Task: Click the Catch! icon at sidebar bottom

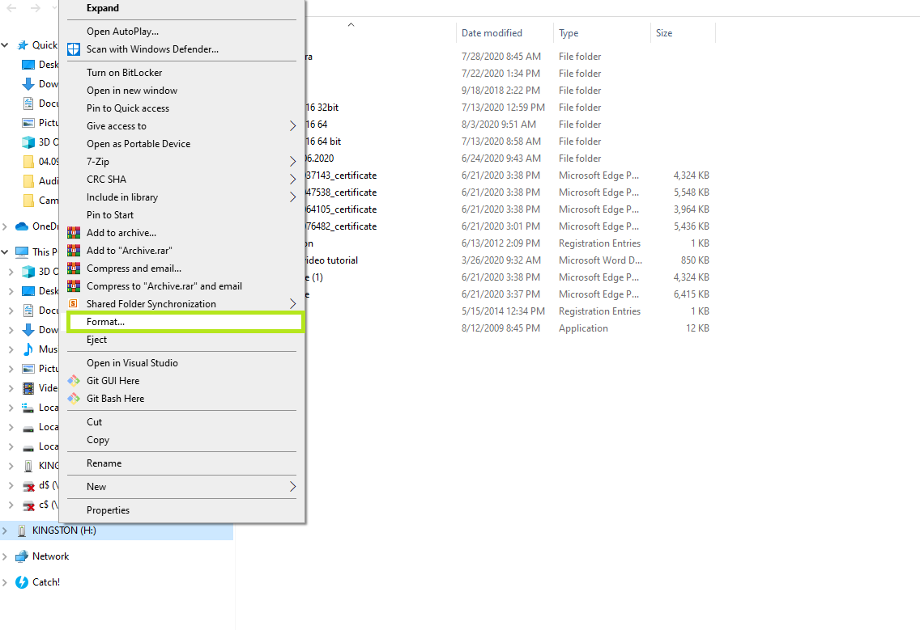Action: (22, 581)
